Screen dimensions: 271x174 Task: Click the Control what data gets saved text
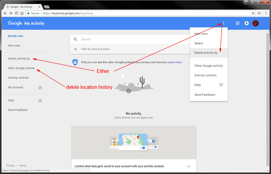pyautogui.click(x=120, y=166)
